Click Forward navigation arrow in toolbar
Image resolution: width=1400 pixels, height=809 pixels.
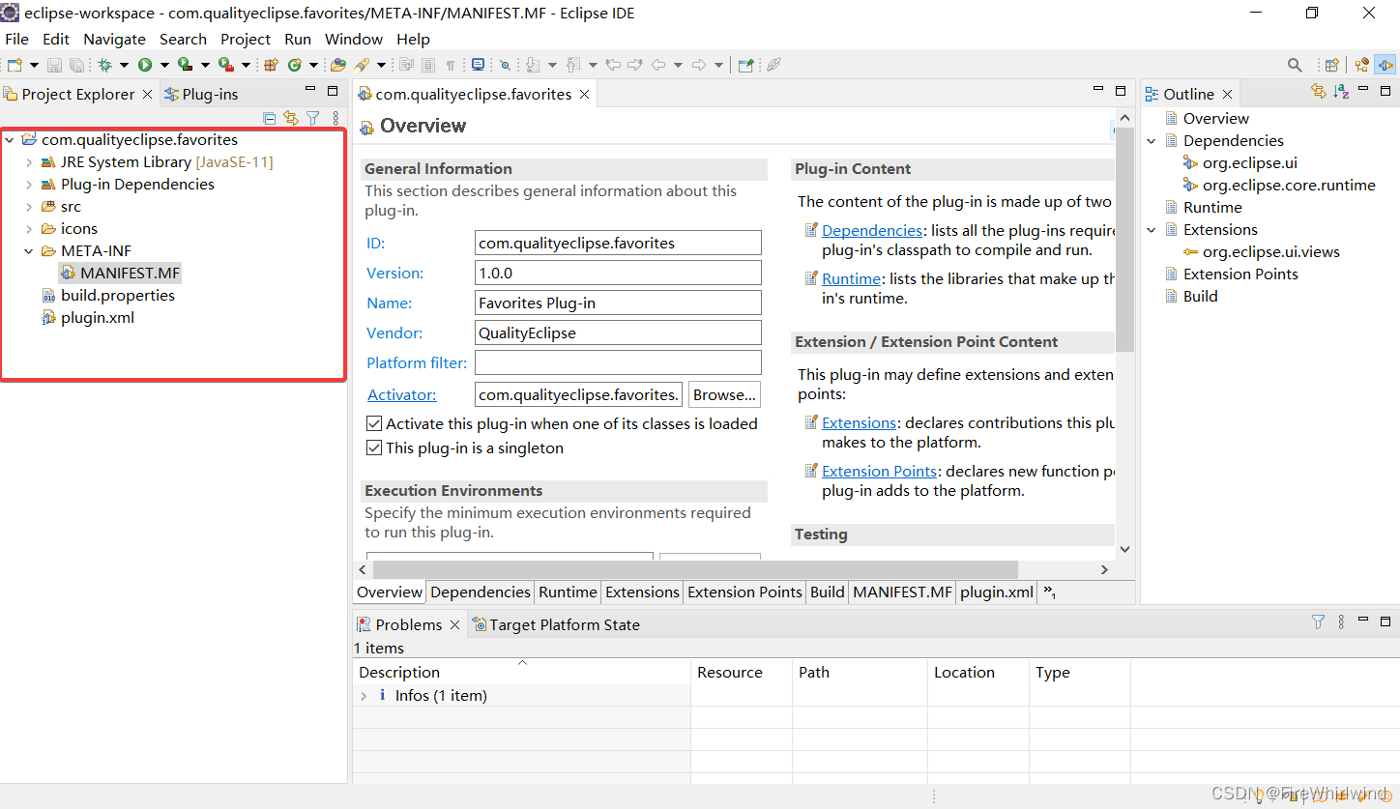[699, 65]
